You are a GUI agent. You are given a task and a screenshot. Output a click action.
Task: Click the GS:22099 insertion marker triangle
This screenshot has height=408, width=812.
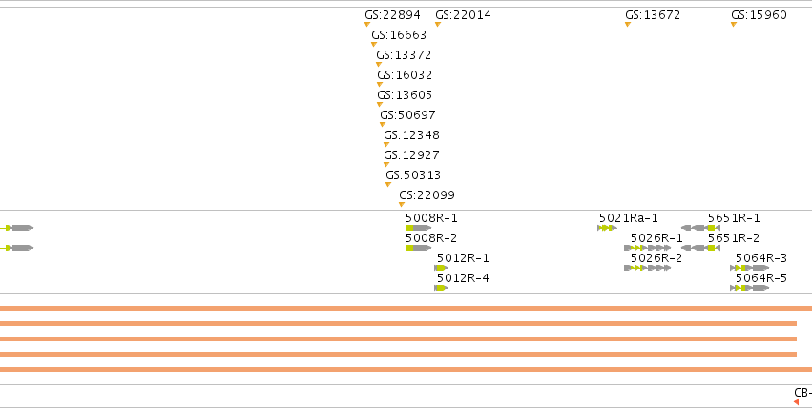[x=402, y=205]
